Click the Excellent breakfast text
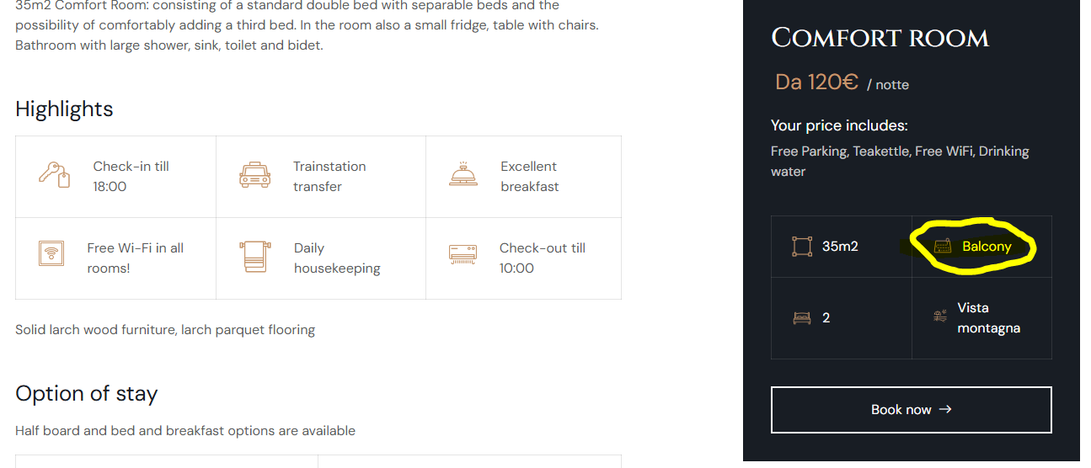The width and height of the screenshot is (1091, 468). point(529,176)
